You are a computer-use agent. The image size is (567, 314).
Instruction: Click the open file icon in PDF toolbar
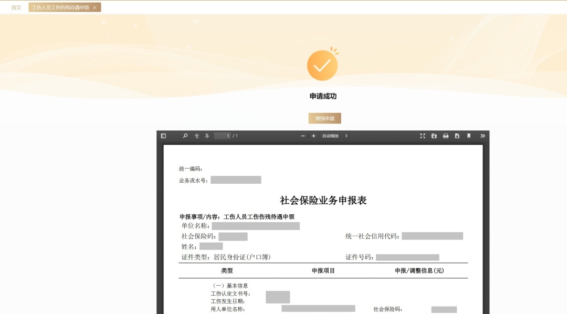(x=434, y=136)
